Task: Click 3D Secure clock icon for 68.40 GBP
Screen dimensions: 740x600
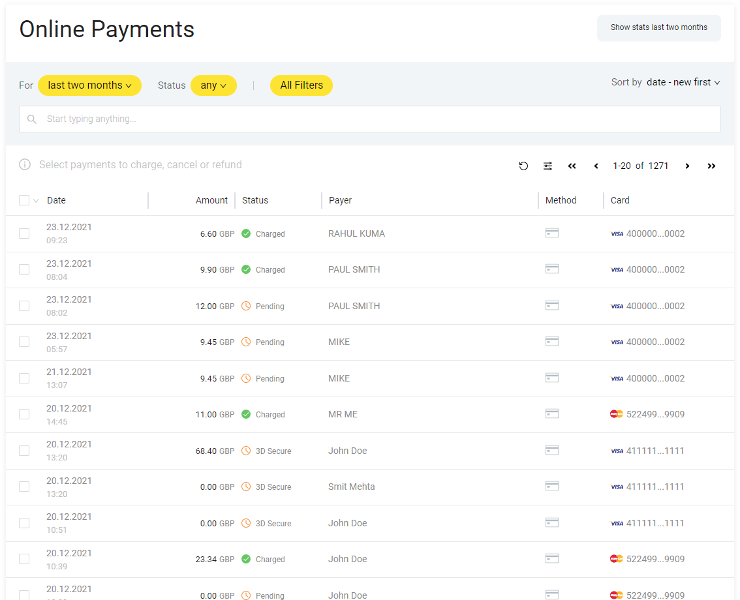Action: coord(246,451)
